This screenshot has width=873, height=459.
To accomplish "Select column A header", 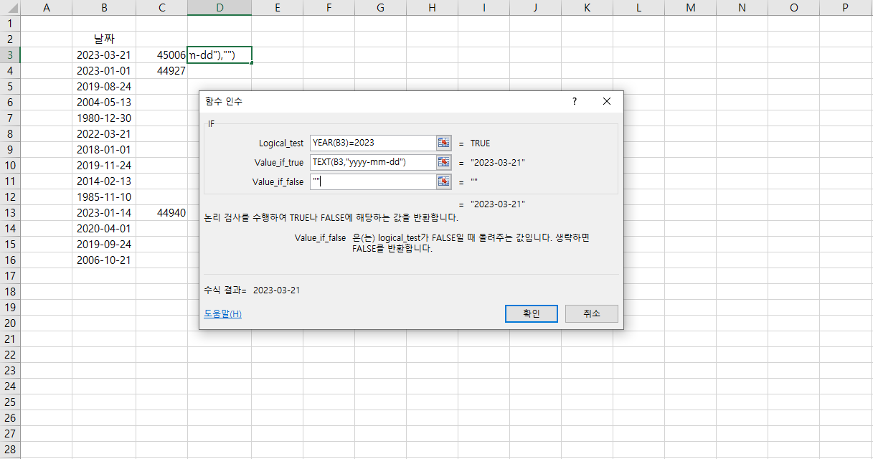I will pos(47,8).
